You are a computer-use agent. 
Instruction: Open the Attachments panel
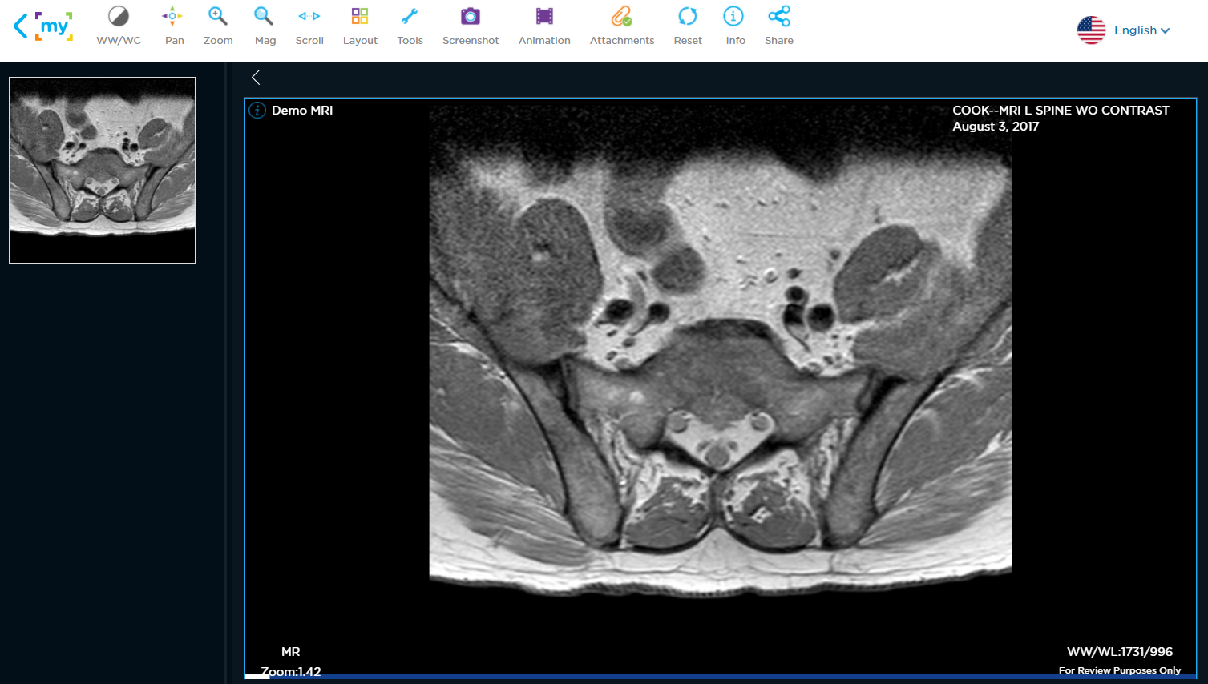click(x=622, y=26)
